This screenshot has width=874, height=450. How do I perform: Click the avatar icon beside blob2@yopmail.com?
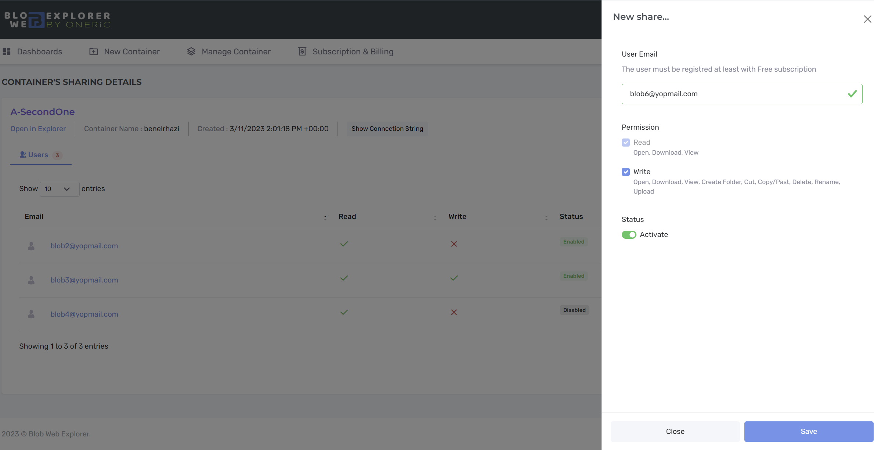31,246
